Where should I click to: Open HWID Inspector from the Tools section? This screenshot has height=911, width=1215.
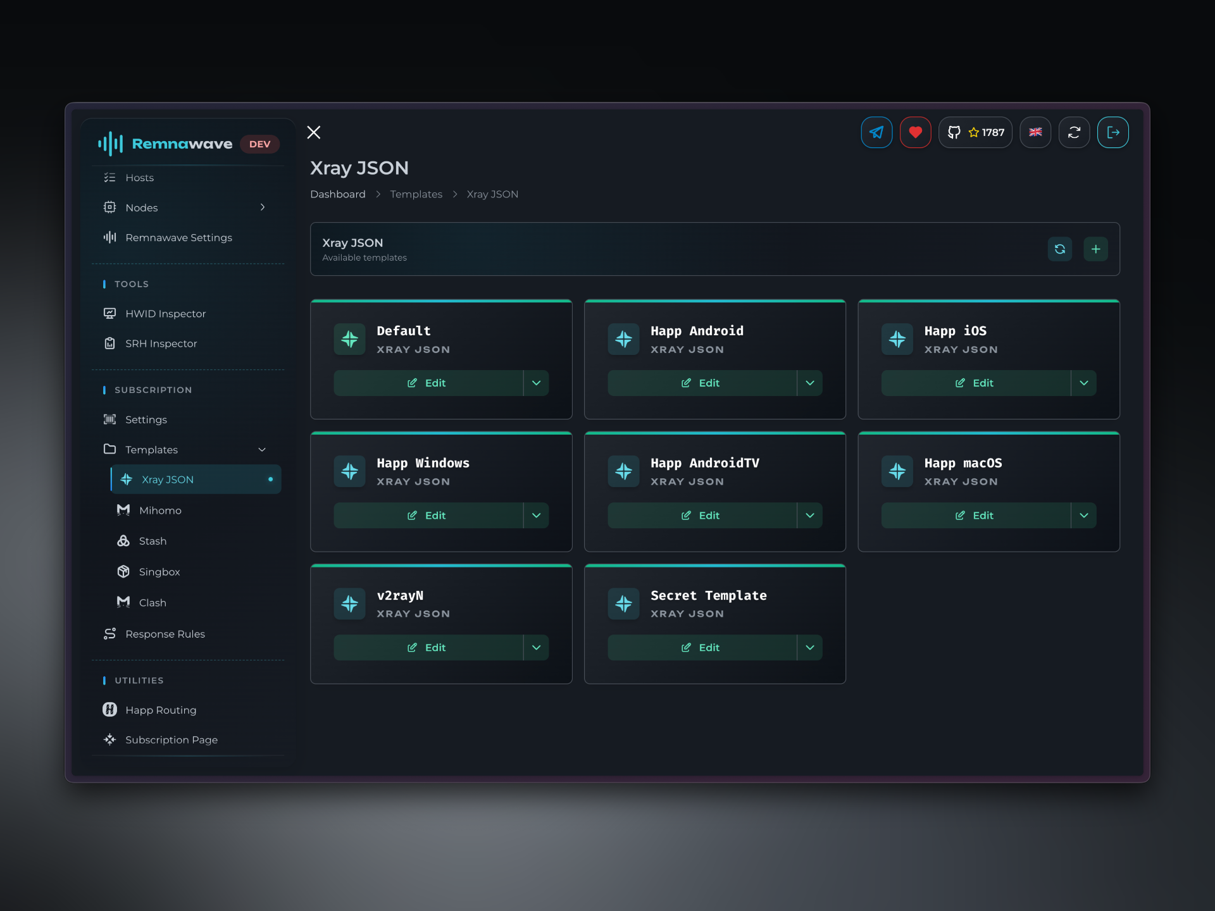(x=165, y=313)
